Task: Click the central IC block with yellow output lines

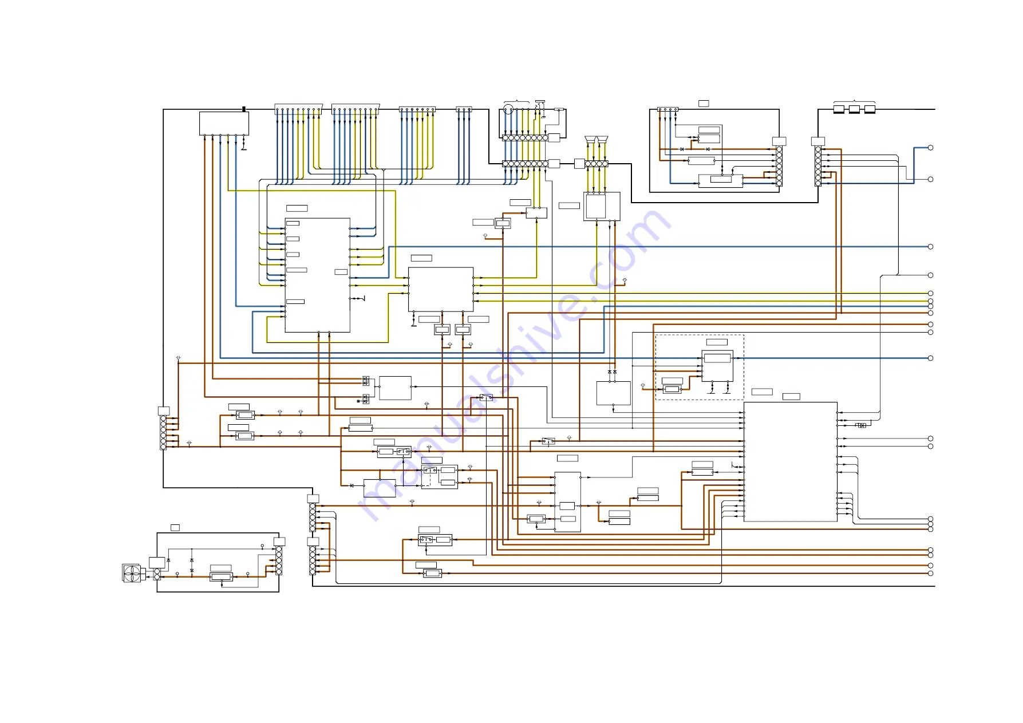Action: tap(441, 289)
